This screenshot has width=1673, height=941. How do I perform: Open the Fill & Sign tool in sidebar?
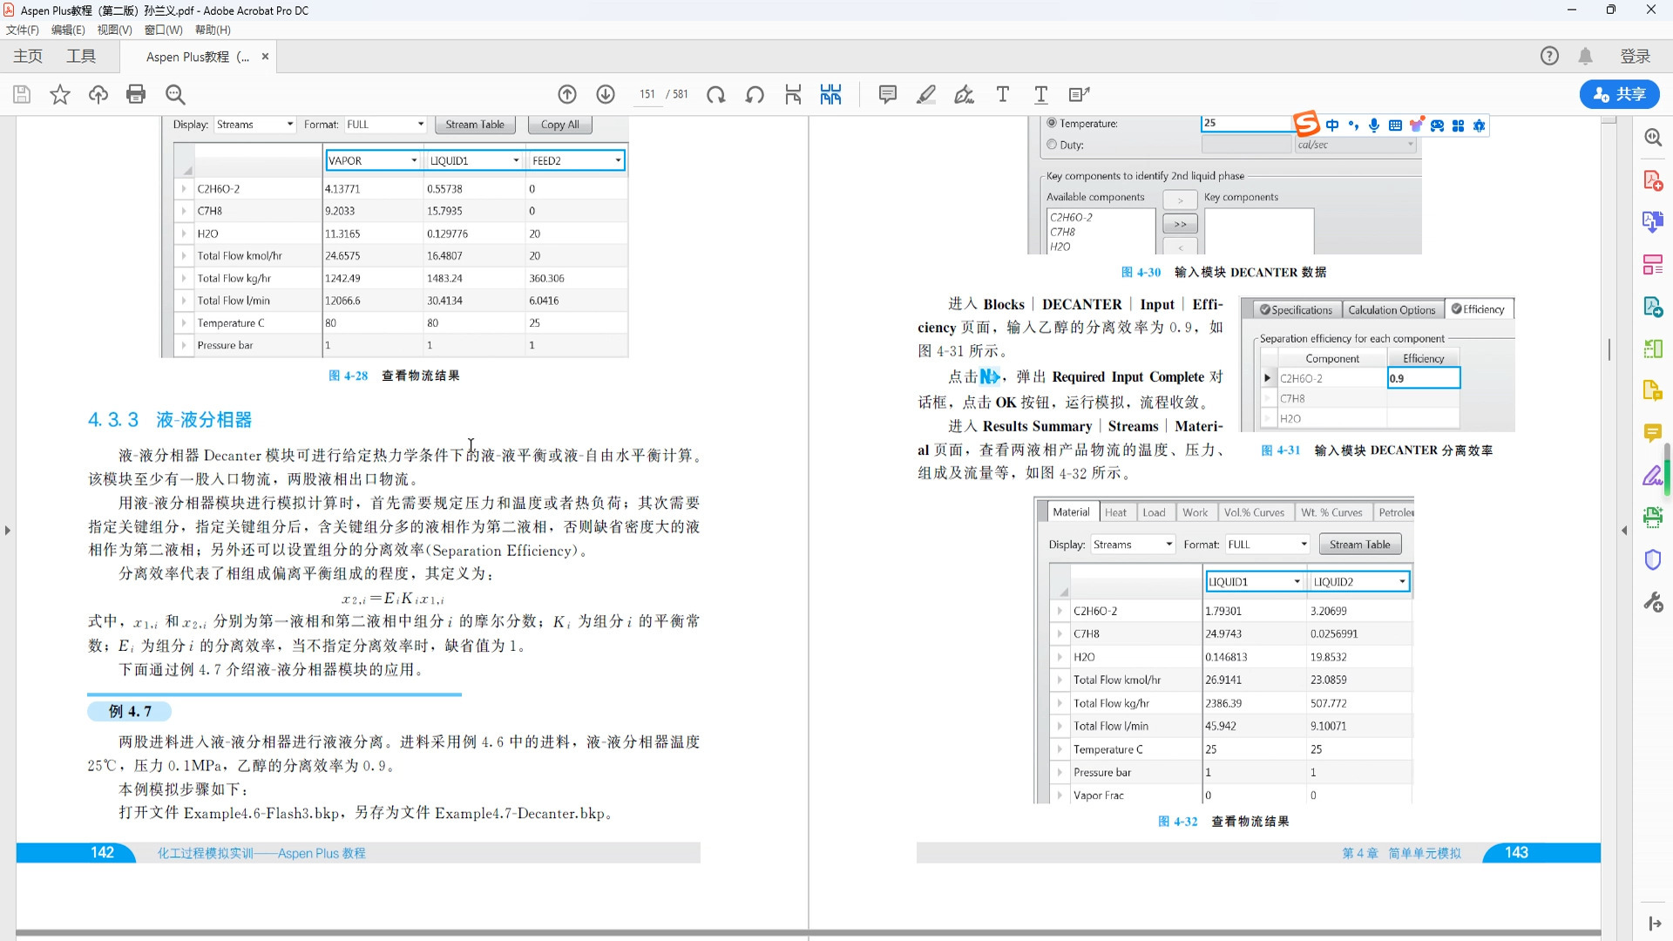coord(1653,475)
